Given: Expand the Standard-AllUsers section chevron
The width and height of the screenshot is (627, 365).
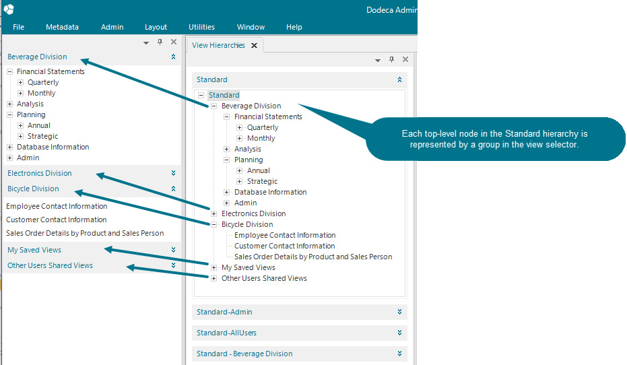Looking at the screenshot, I should click(x=399, y=333).
